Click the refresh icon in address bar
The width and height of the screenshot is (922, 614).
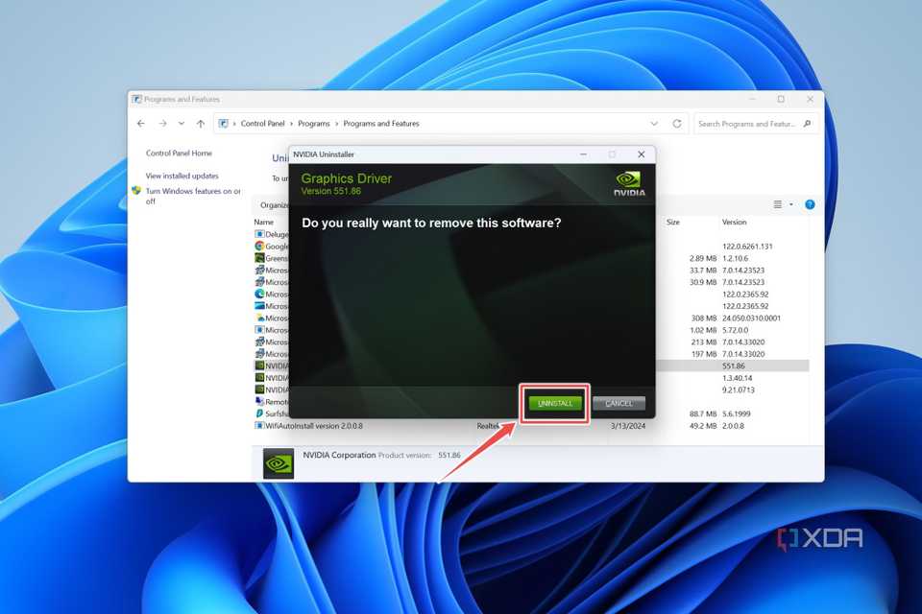point(678,123)
